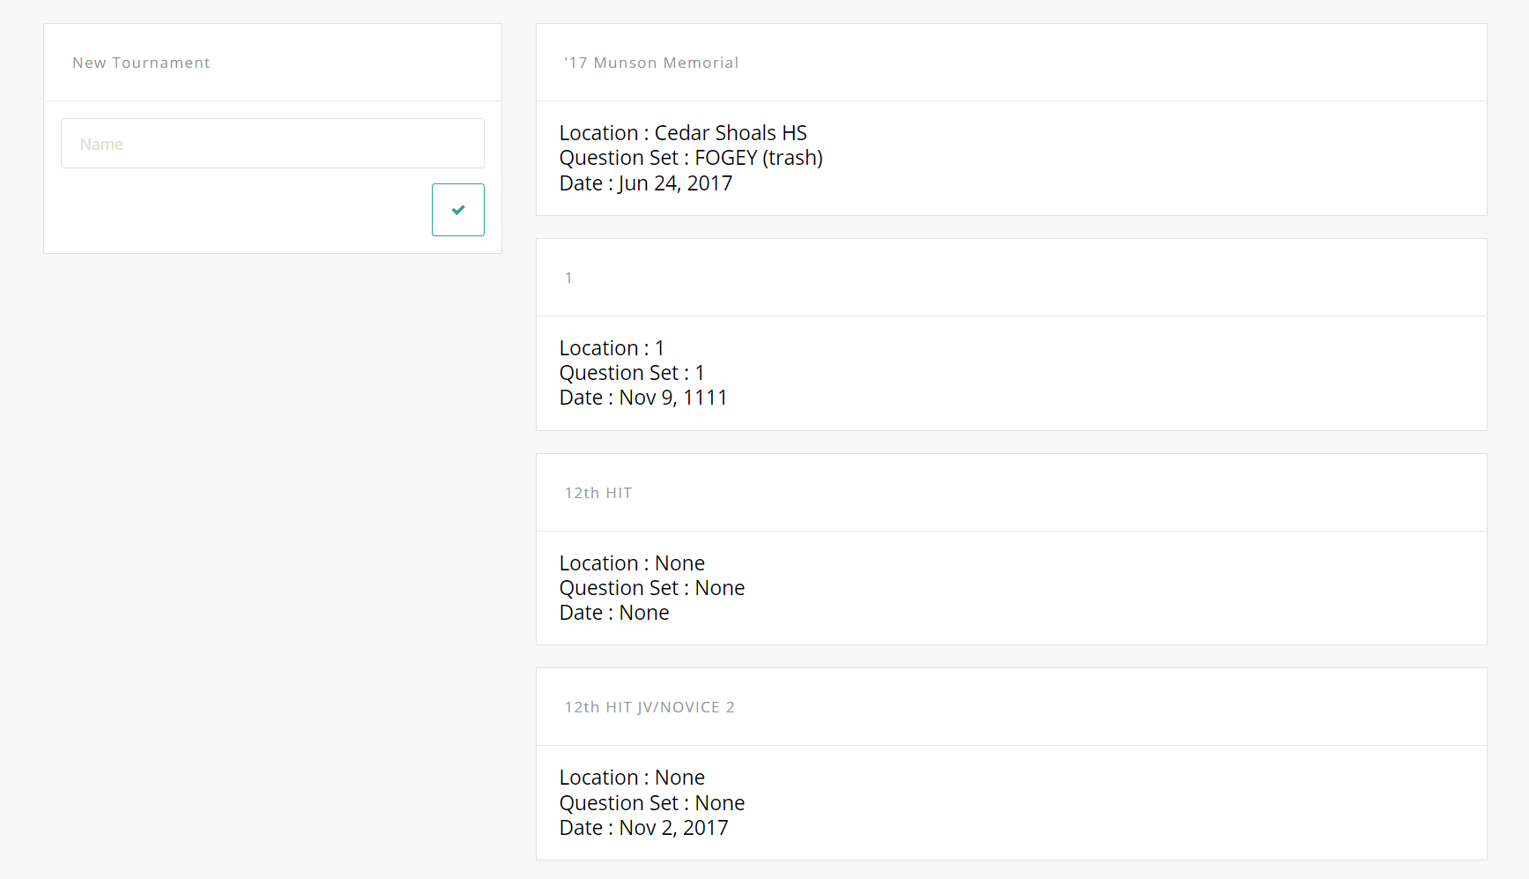Select the Cedar Shoals HS location text
The width and height of the screenshot is (1529, 879).
point(731,133)
